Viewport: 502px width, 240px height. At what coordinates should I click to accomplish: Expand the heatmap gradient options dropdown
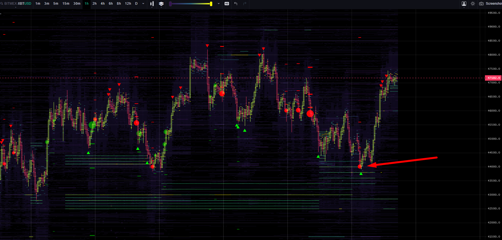tap(219, 4)
